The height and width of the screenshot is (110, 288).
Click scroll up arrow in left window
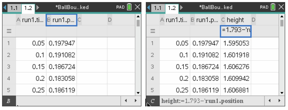click(x=138, y=17)
